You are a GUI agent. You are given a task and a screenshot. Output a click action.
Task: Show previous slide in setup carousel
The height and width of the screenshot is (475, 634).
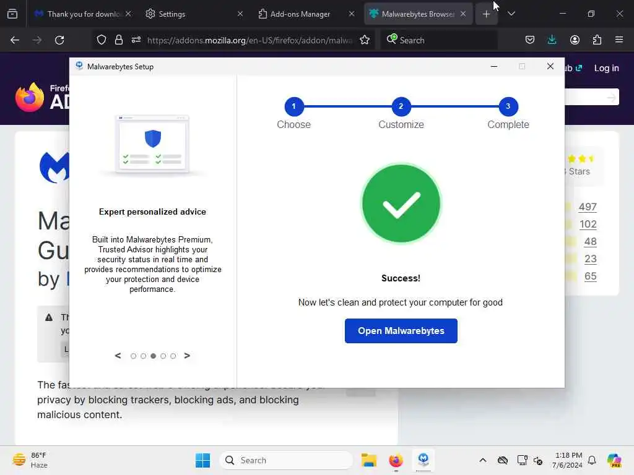coord(118,356)
